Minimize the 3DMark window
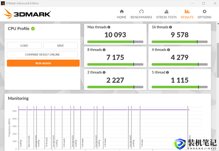The width and height of the screenshot is (219, 151). pyautogui.click(x=192, y=3)
